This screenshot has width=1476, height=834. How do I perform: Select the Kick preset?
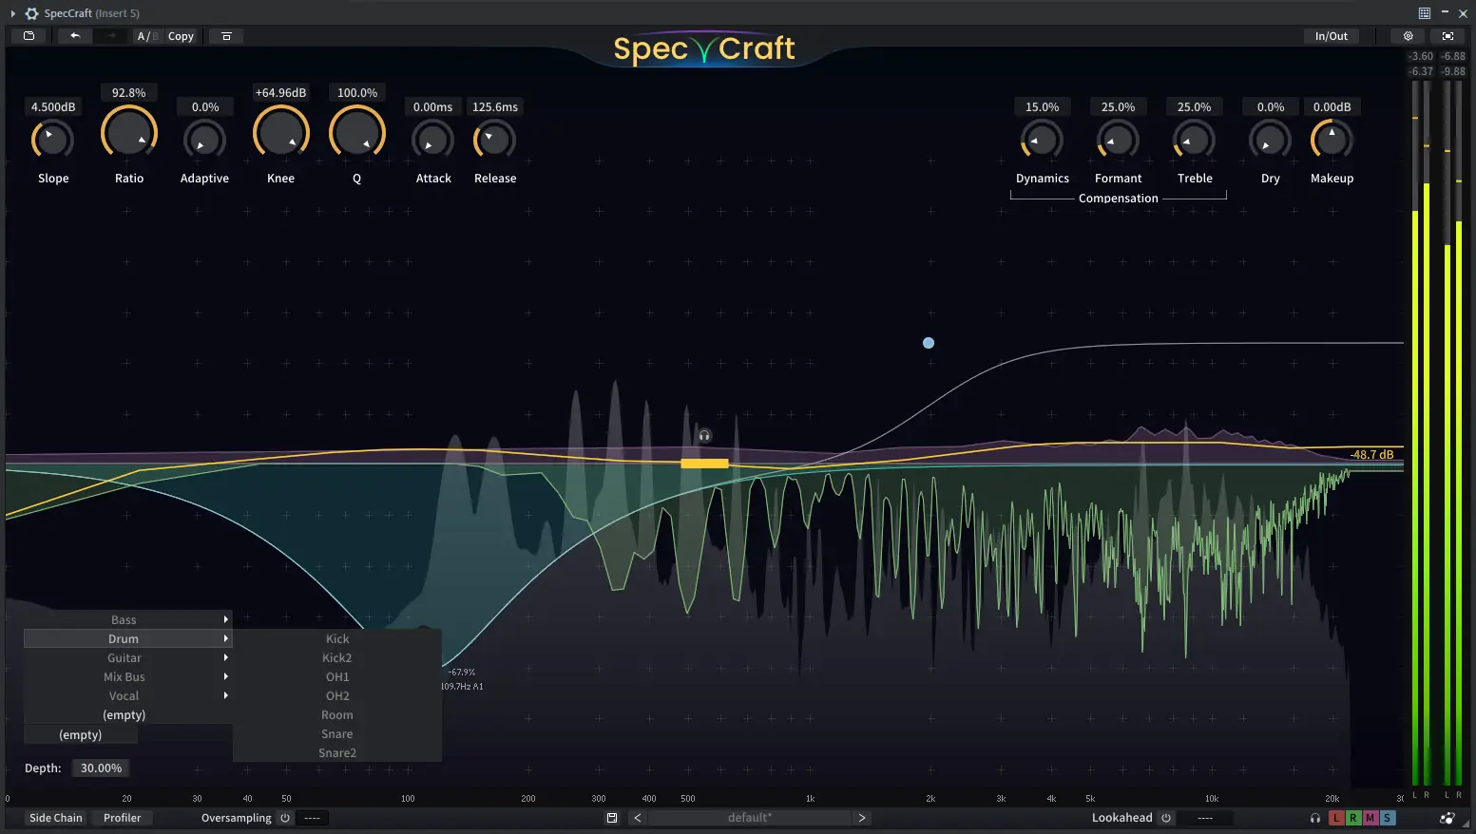coord(337,638)
